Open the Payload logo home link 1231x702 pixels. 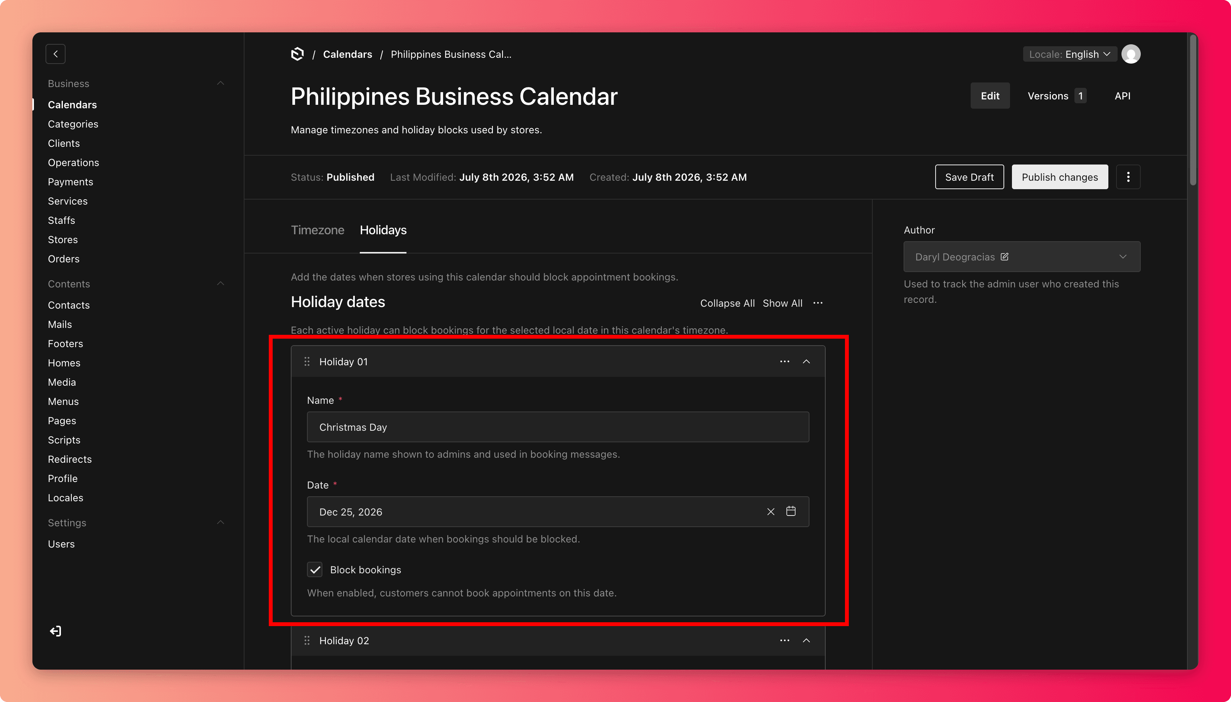[298, 54]
